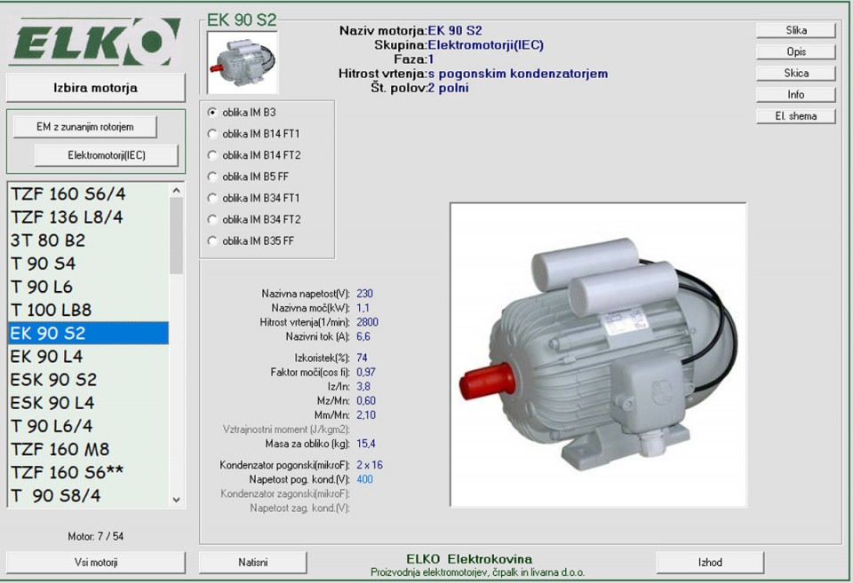Click the Izbira motorja button
The width and height of the screenshot is (853, 583).
(x=96, y=88)
